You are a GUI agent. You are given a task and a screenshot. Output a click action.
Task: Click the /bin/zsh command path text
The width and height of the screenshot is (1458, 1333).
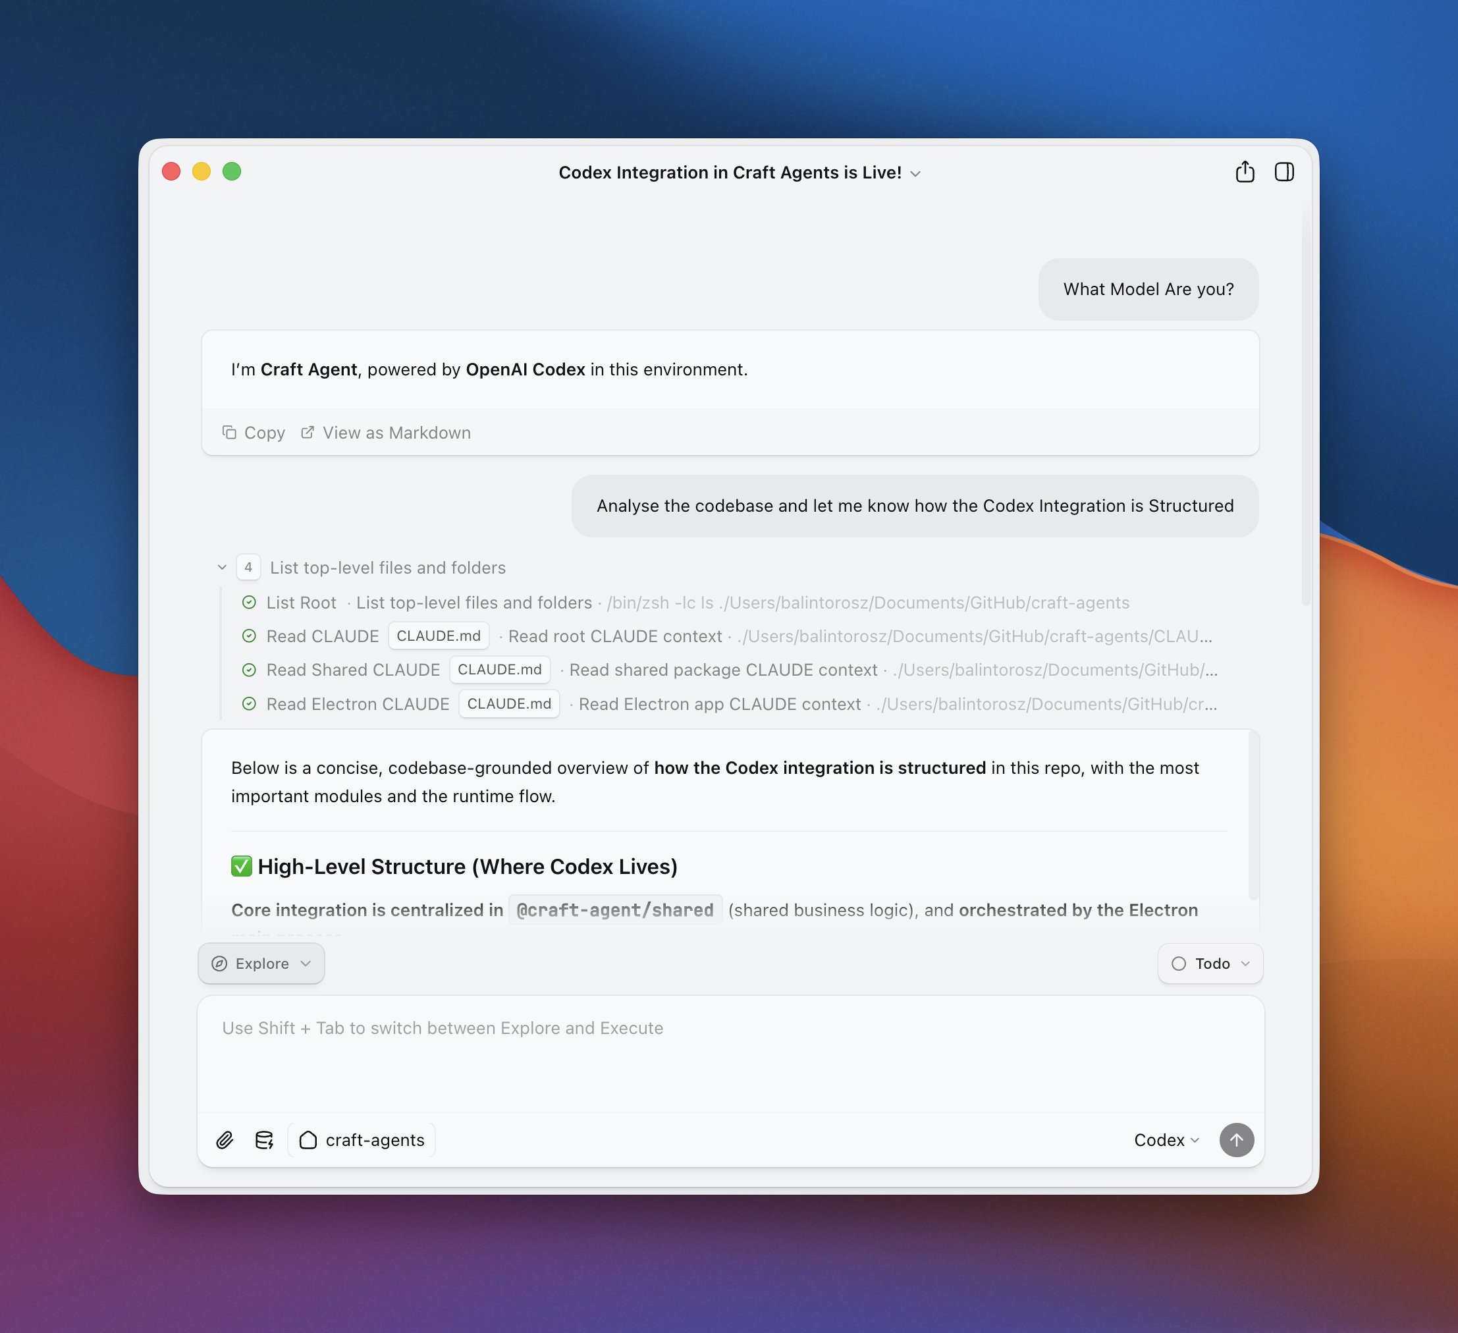(868, 603)
